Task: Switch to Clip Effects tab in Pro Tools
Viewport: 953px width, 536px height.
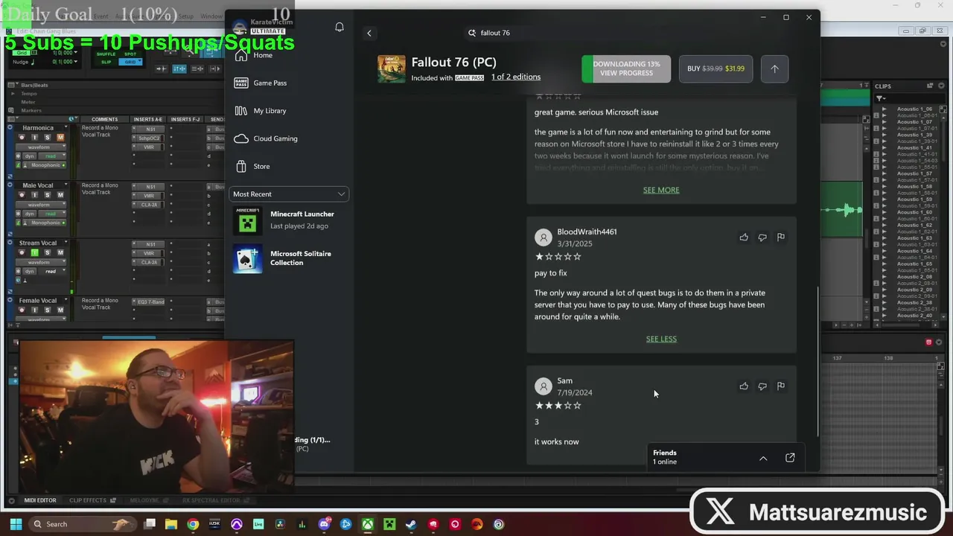Action: pyautogui.click(x=88, y=500)
